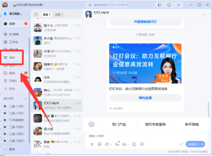212x156 pixels.
Task: Click the 钉钉会议 banner image
Action: (x=145, y=63)
